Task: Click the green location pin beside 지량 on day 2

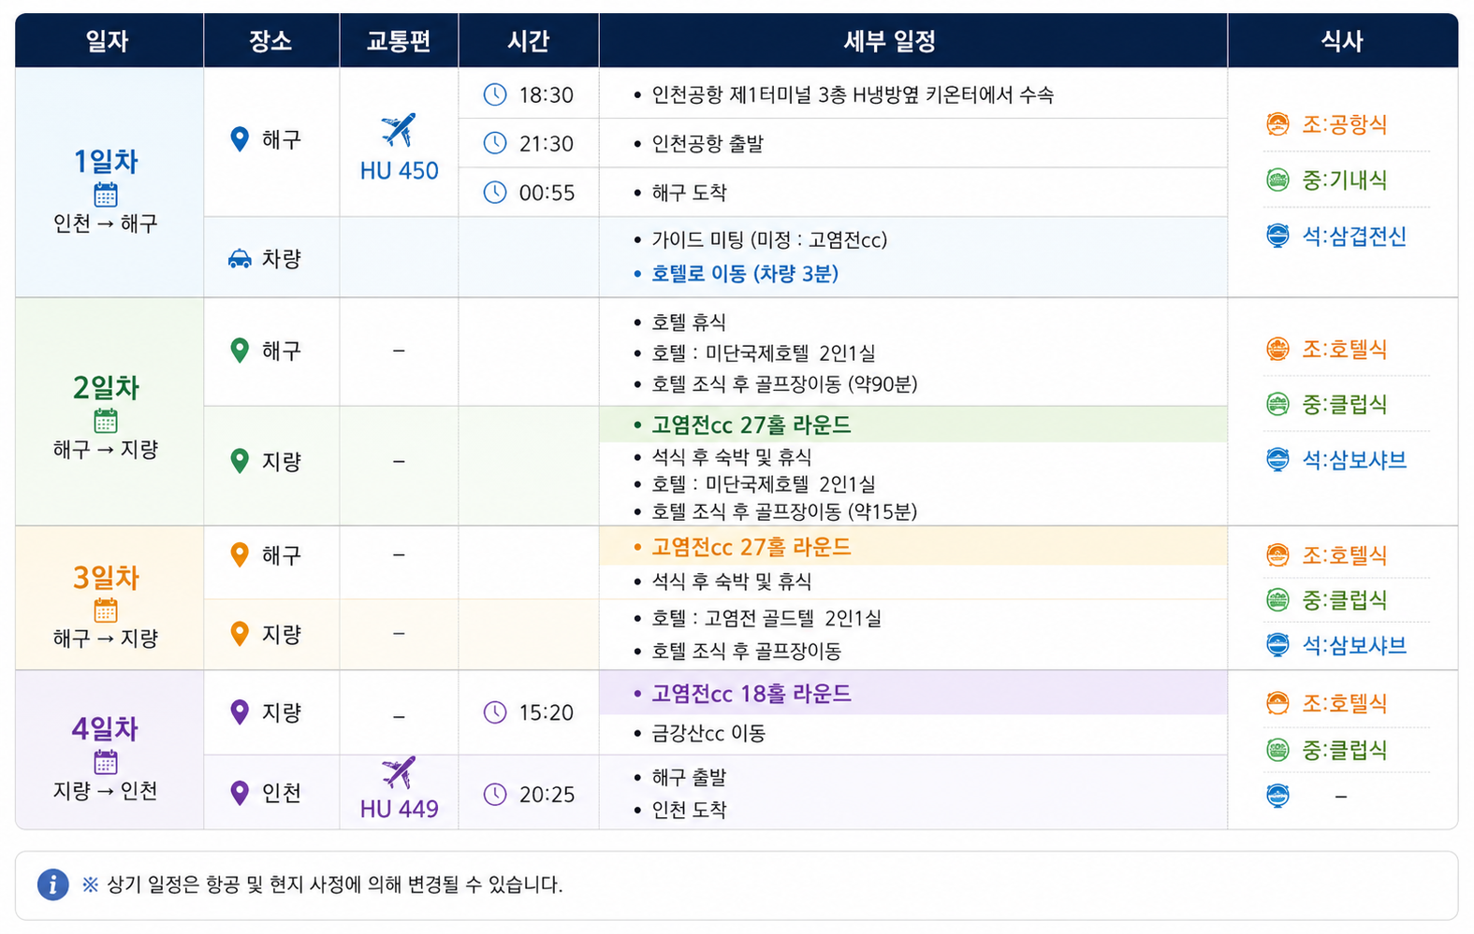Action: pos(240,461)
